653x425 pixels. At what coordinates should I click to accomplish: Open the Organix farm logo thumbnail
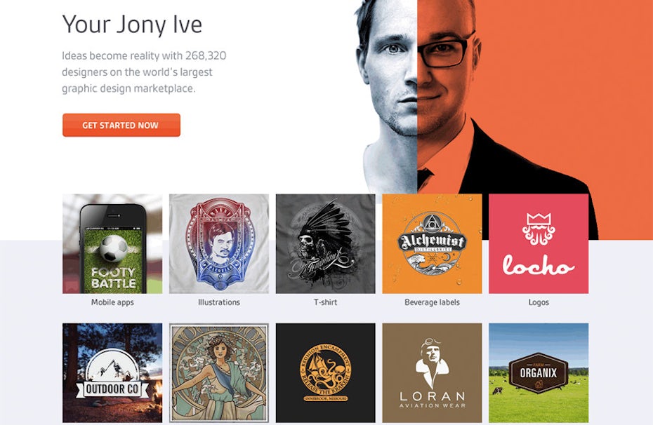[539, 373]
